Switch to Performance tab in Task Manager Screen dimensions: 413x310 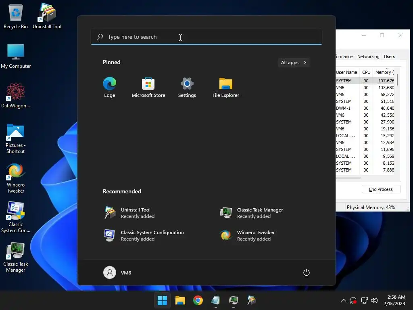pyautogui.click(x=344, y=57)
